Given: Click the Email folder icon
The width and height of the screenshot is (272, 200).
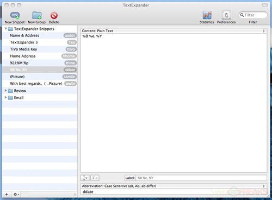Looking at the screenshot, I should pyautogui.click(x=10, y=98).
